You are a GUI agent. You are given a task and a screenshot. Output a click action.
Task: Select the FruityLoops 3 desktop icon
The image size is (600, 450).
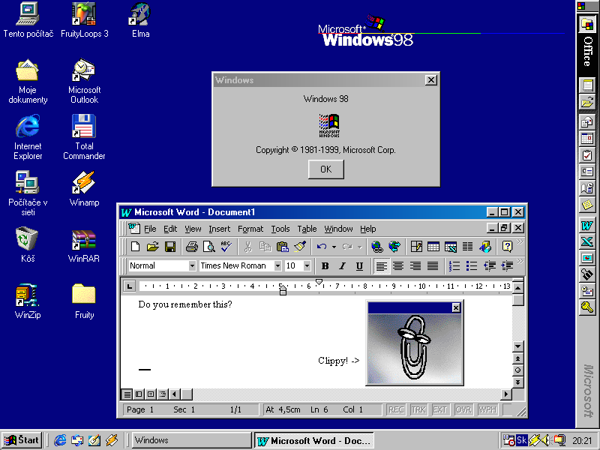(x=84, y=20)
